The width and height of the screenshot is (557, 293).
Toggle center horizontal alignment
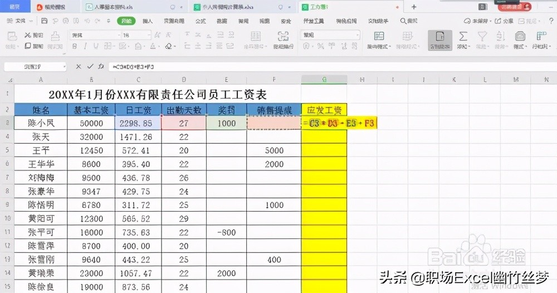point(198,46)
